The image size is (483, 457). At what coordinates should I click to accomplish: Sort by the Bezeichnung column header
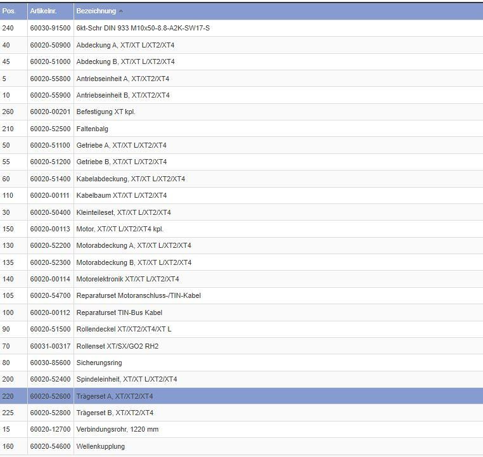click(x=96, y=11)
